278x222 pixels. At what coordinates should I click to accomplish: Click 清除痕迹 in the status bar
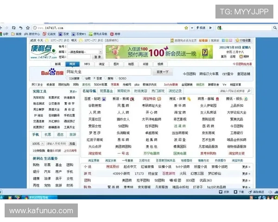tap(256, 192)
